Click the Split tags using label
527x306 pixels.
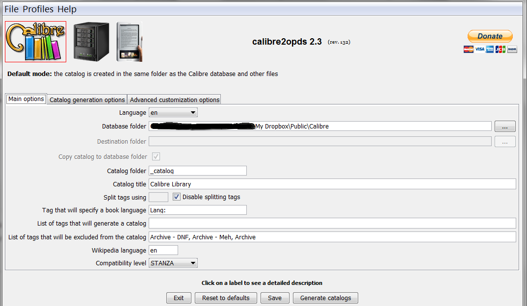pos(125,198)
